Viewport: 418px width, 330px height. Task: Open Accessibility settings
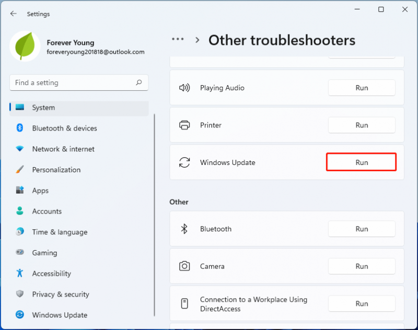[x=79, y=274]
